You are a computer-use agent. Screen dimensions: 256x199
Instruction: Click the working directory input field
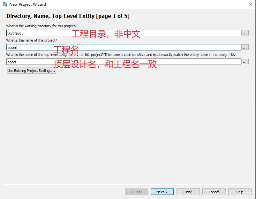pyautogui.click(x=124, y=33)
